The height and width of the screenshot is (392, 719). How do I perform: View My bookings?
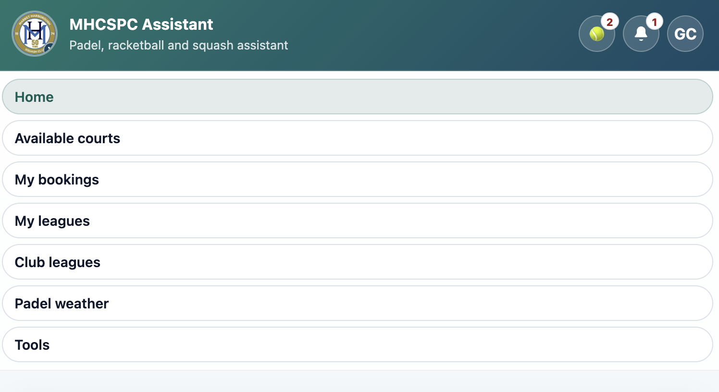(57, 180)
